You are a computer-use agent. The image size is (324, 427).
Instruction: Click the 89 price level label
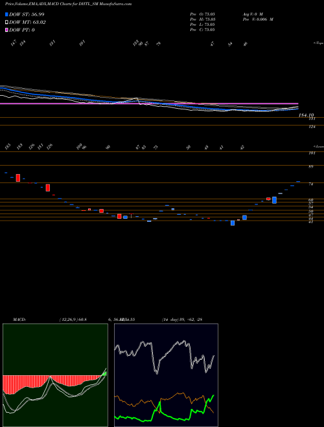311,167
